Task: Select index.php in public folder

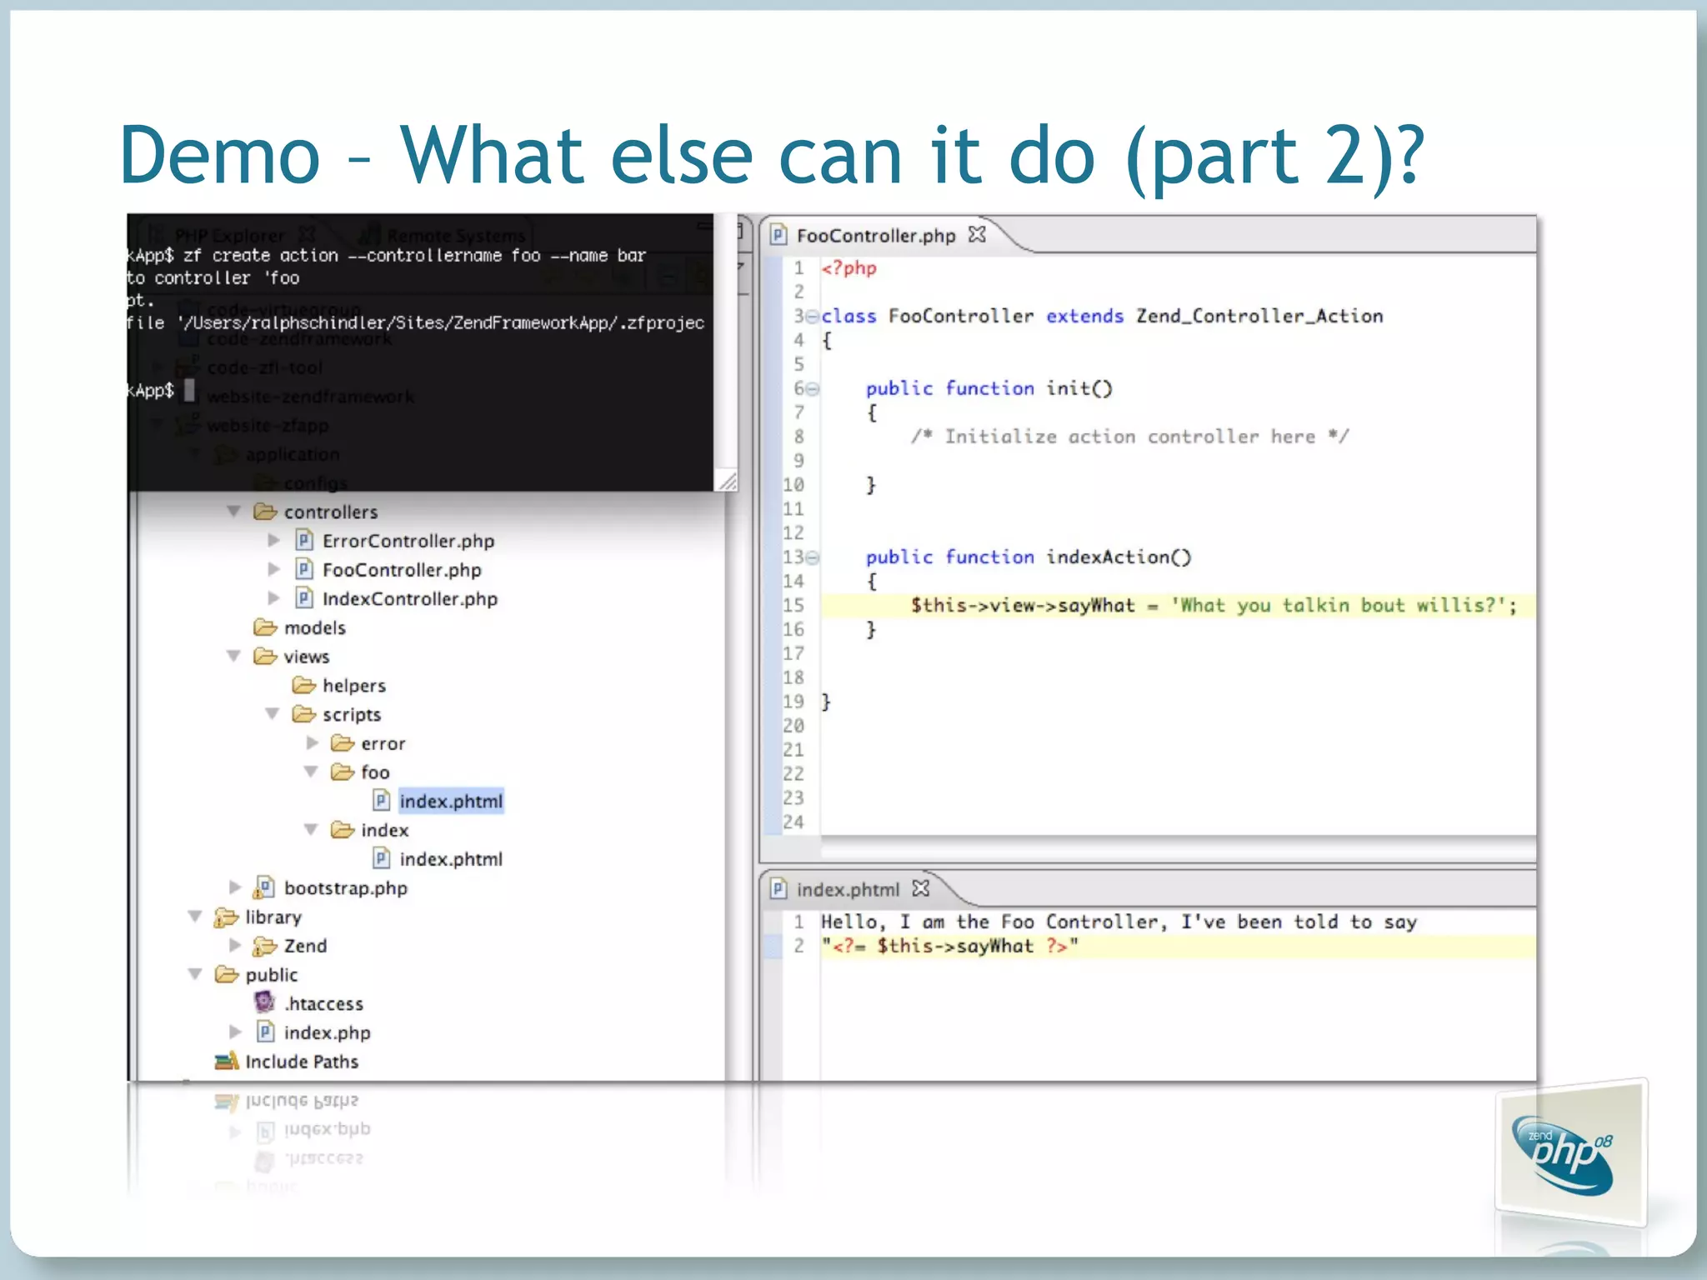Action: 327,1032
